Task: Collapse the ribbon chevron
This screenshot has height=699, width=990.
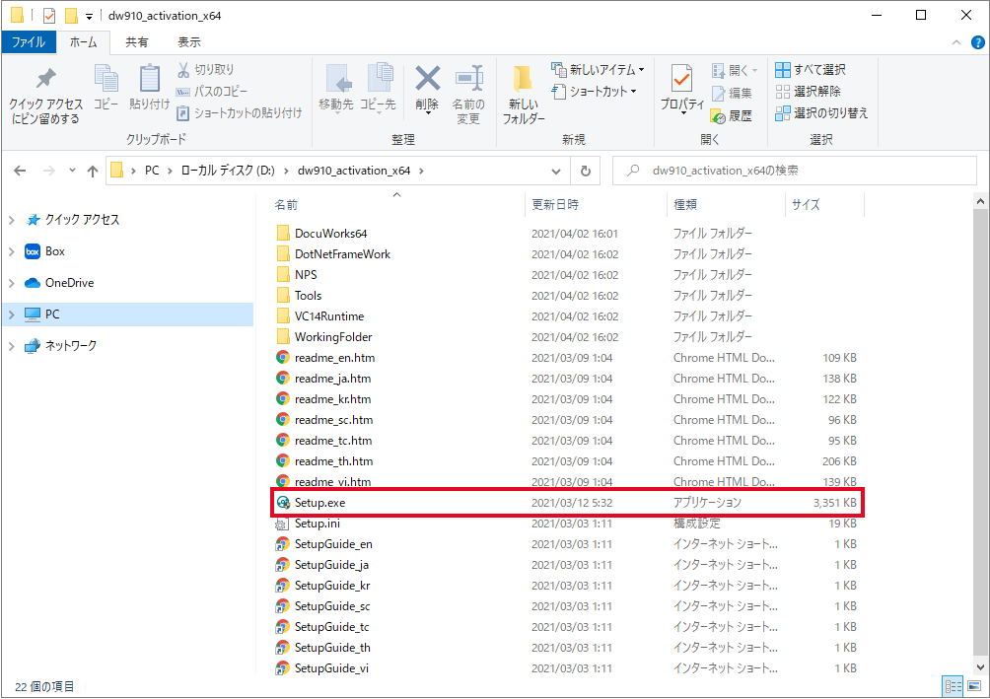Action: [x=955, y=43]
